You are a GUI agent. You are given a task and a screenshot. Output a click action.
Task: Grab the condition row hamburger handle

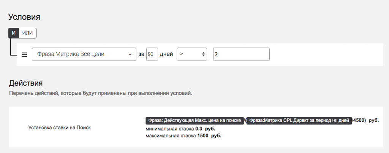point(24,55)
